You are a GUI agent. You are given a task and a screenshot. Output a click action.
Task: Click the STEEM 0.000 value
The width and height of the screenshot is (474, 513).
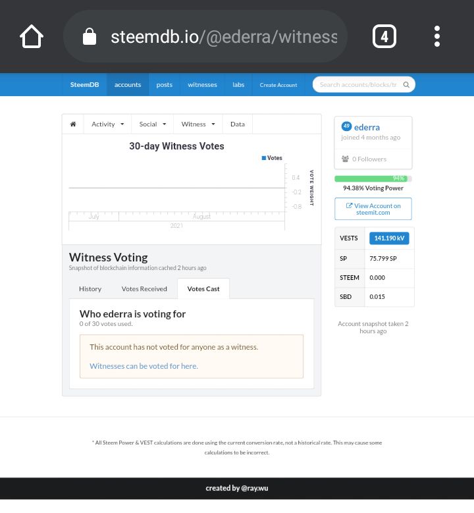coord(377,277)
